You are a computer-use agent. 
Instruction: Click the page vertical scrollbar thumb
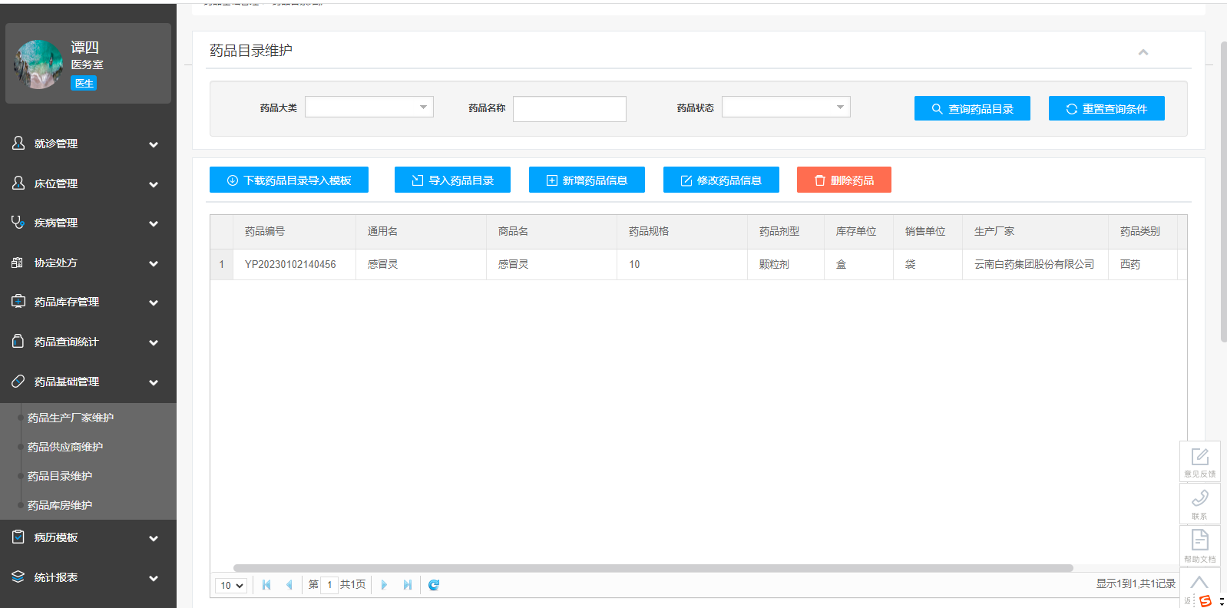point(1223,192)
